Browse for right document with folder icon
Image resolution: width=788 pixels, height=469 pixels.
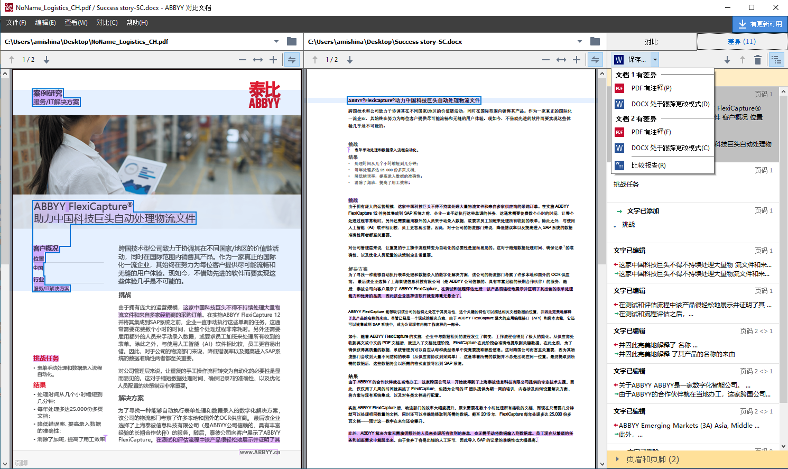[595, 41]
